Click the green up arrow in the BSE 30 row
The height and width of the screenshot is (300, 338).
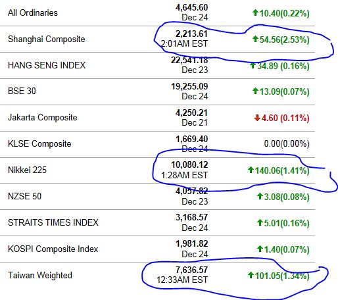coord(255,91)
